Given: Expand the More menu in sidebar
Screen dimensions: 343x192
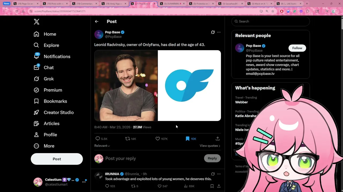Looking at the screenshot, I should click(44, 146).
